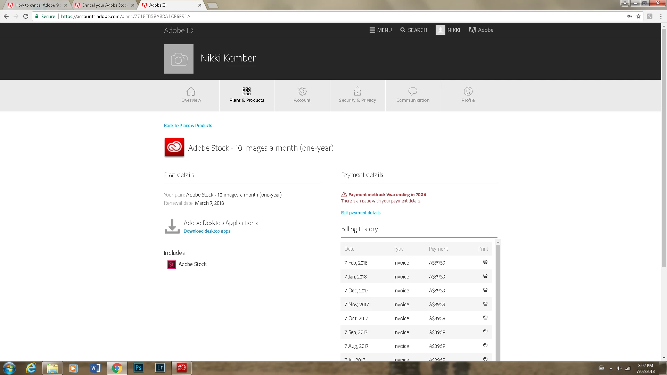This screenshot has width=667, height=375.
Task: Open the Communication speech bubble tab
Action: [x=413, y=95]
